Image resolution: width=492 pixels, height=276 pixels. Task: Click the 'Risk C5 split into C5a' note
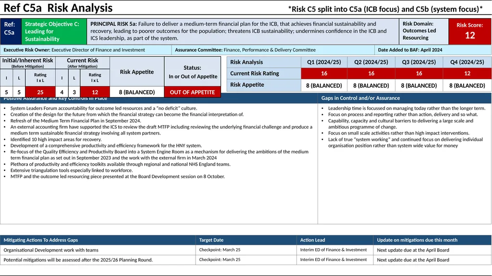(385, 9)
